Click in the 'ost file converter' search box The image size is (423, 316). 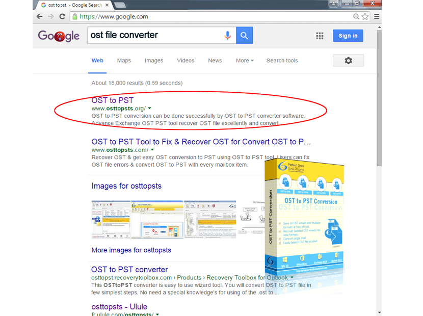point(155,35)
